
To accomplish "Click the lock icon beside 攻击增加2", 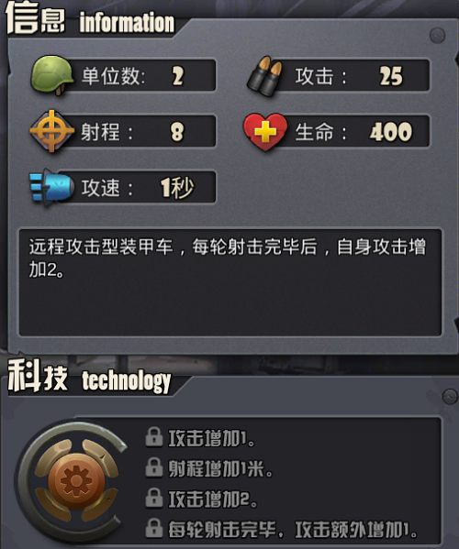I will tap(154, 499).
